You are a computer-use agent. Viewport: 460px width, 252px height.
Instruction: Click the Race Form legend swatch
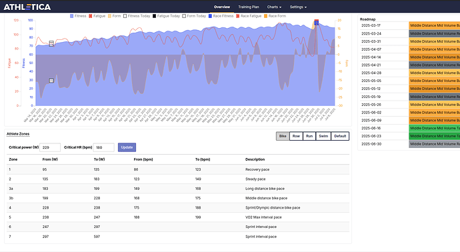266,16
